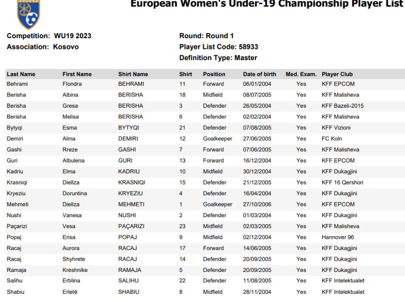Click date of birth "27/10/2006"
405x302 pixels.
tap(257, 204)
